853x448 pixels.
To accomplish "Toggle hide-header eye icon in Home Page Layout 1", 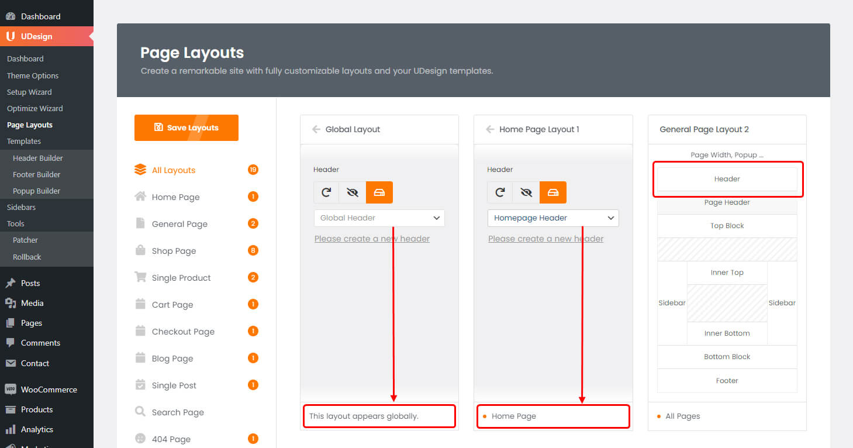I will click(x=526, y=192).
